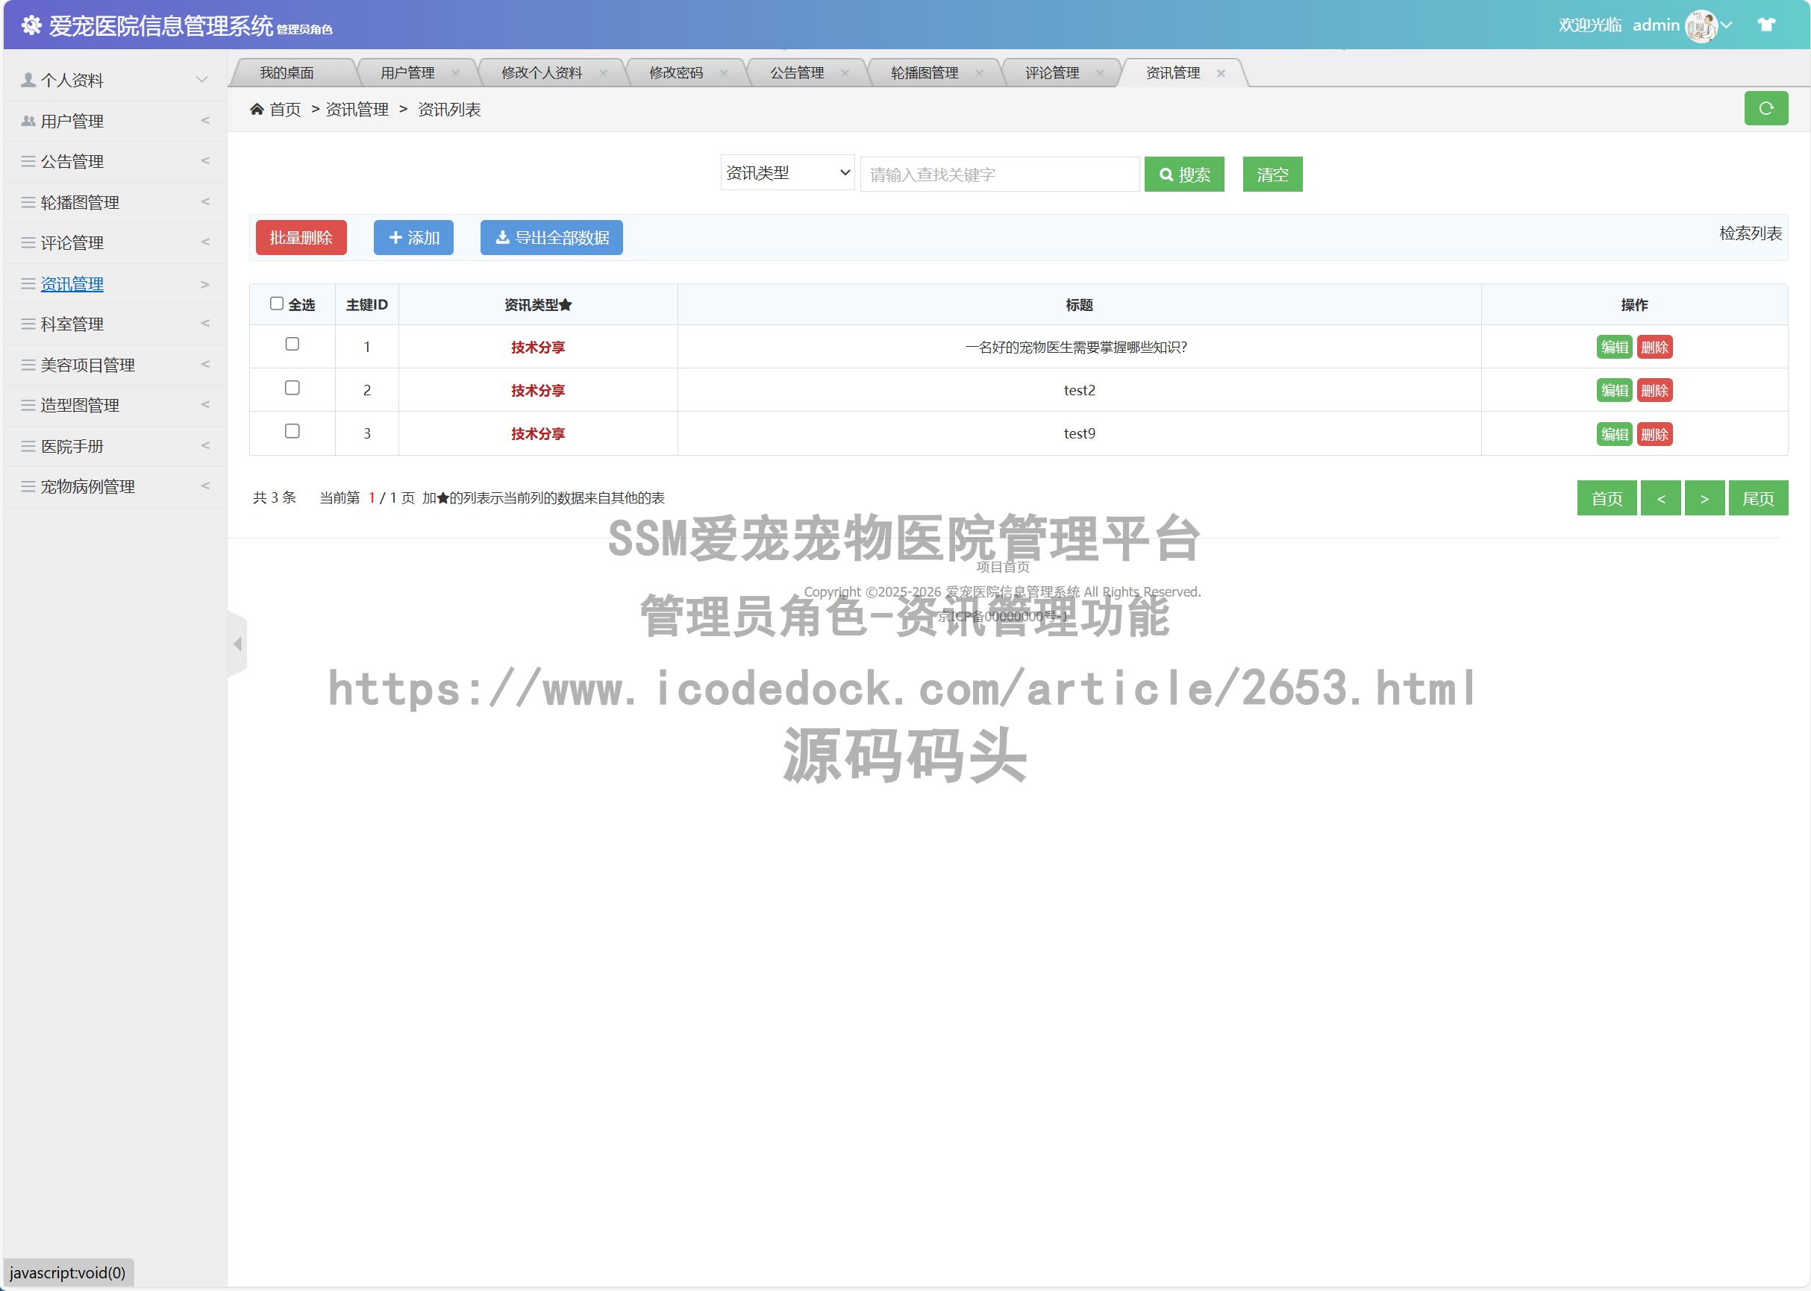Expand the 科室管理 sidebar menu
The height and width of the screenshot is (1291, 1811).
[72, 324]
